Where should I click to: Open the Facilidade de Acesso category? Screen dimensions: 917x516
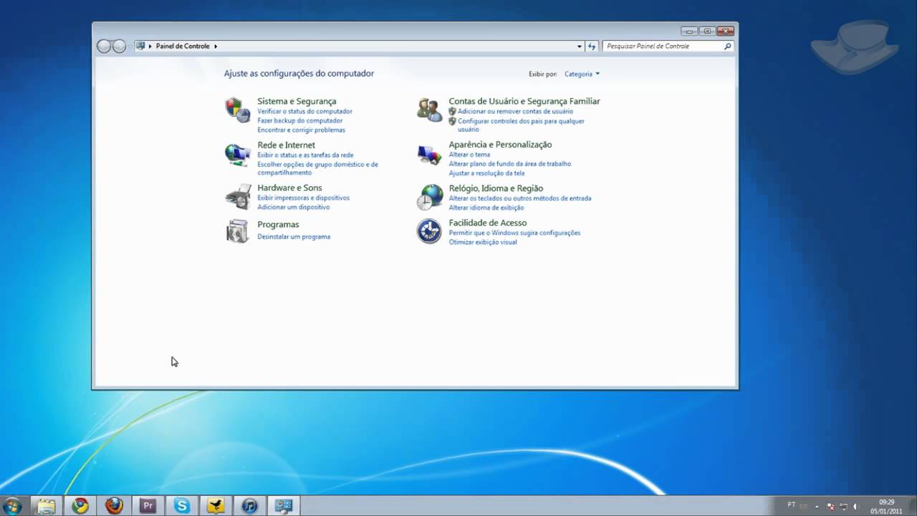487,222
